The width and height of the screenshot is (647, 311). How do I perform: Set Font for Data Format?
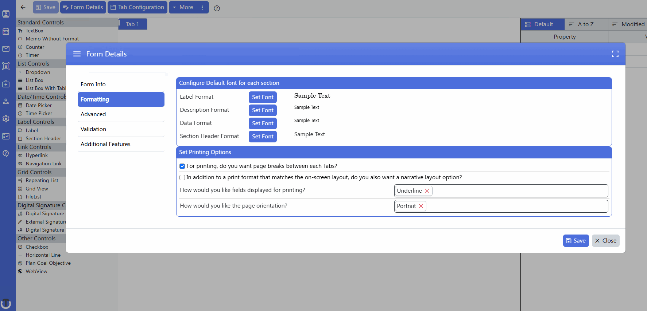(x=263, y=123)
